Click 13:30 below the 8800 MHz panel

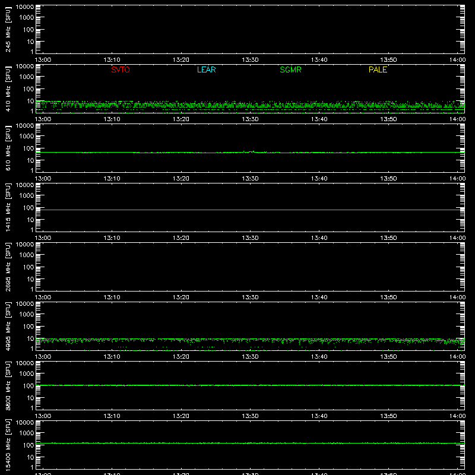(x=250, y=416)
